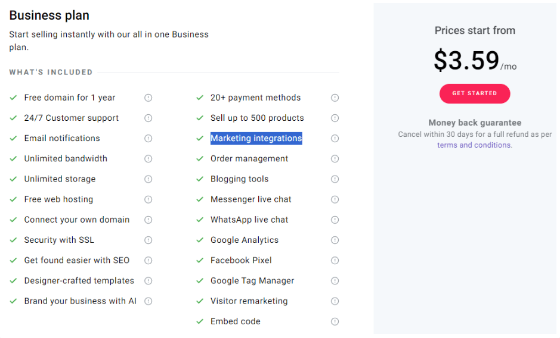The width and height of the screenshot is (560, 338).
Task: Click the highlighted Marketing integrations text
Action: point(256,138)
